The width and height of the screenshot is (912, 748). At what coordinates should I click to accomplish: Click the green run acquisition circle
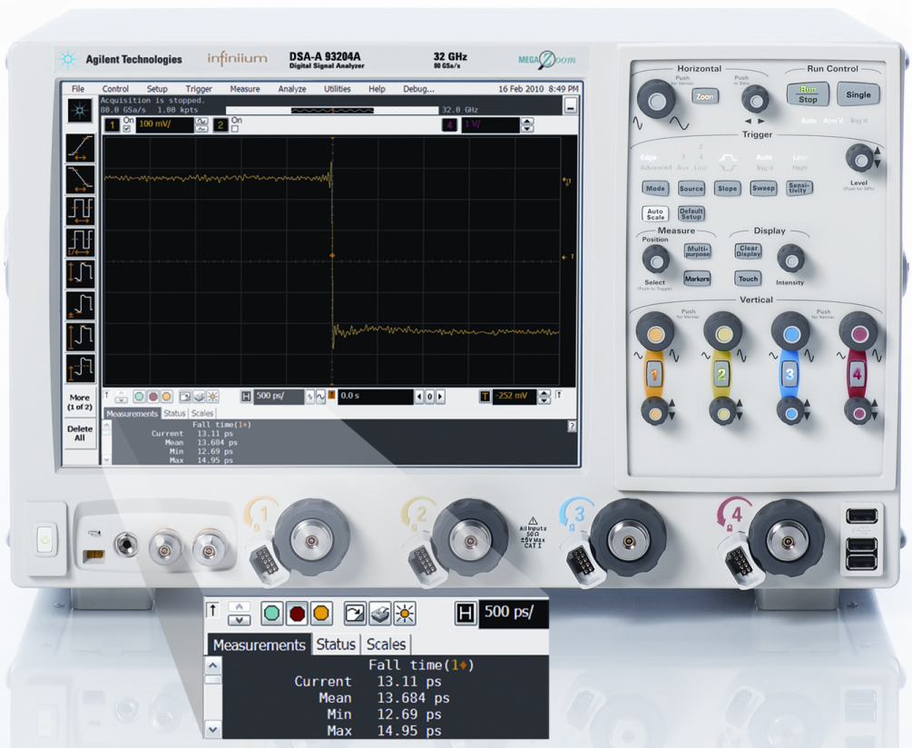click(139, 397)
